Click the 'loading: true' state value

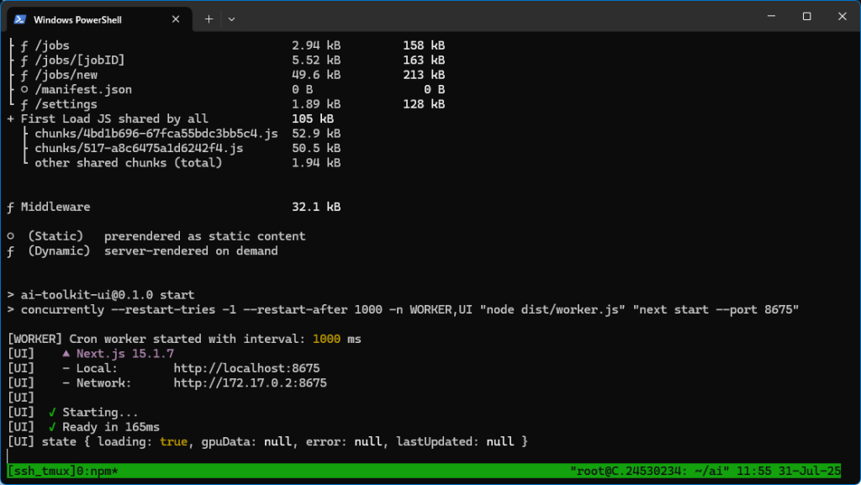(143, 441)
